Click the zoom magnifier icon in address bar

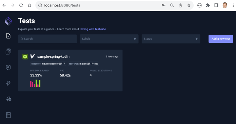click(172, 5)
